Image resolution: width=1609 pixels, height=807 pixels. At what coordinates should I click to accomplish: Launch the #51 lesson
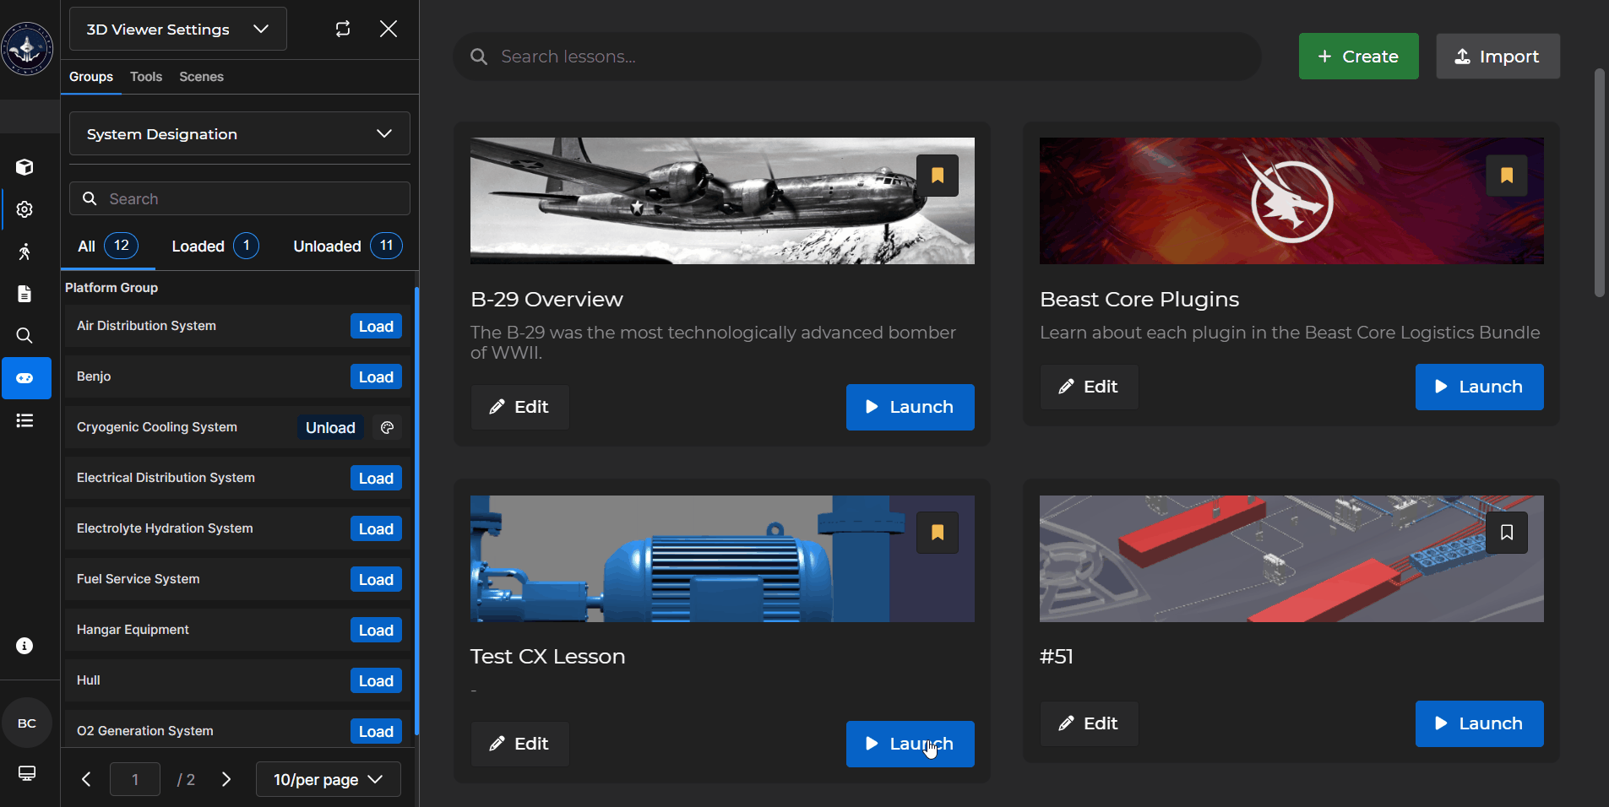[1479, 723]
